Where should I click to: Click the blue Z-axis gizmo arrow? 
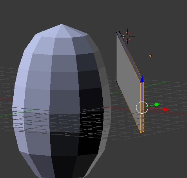[142, 79]
